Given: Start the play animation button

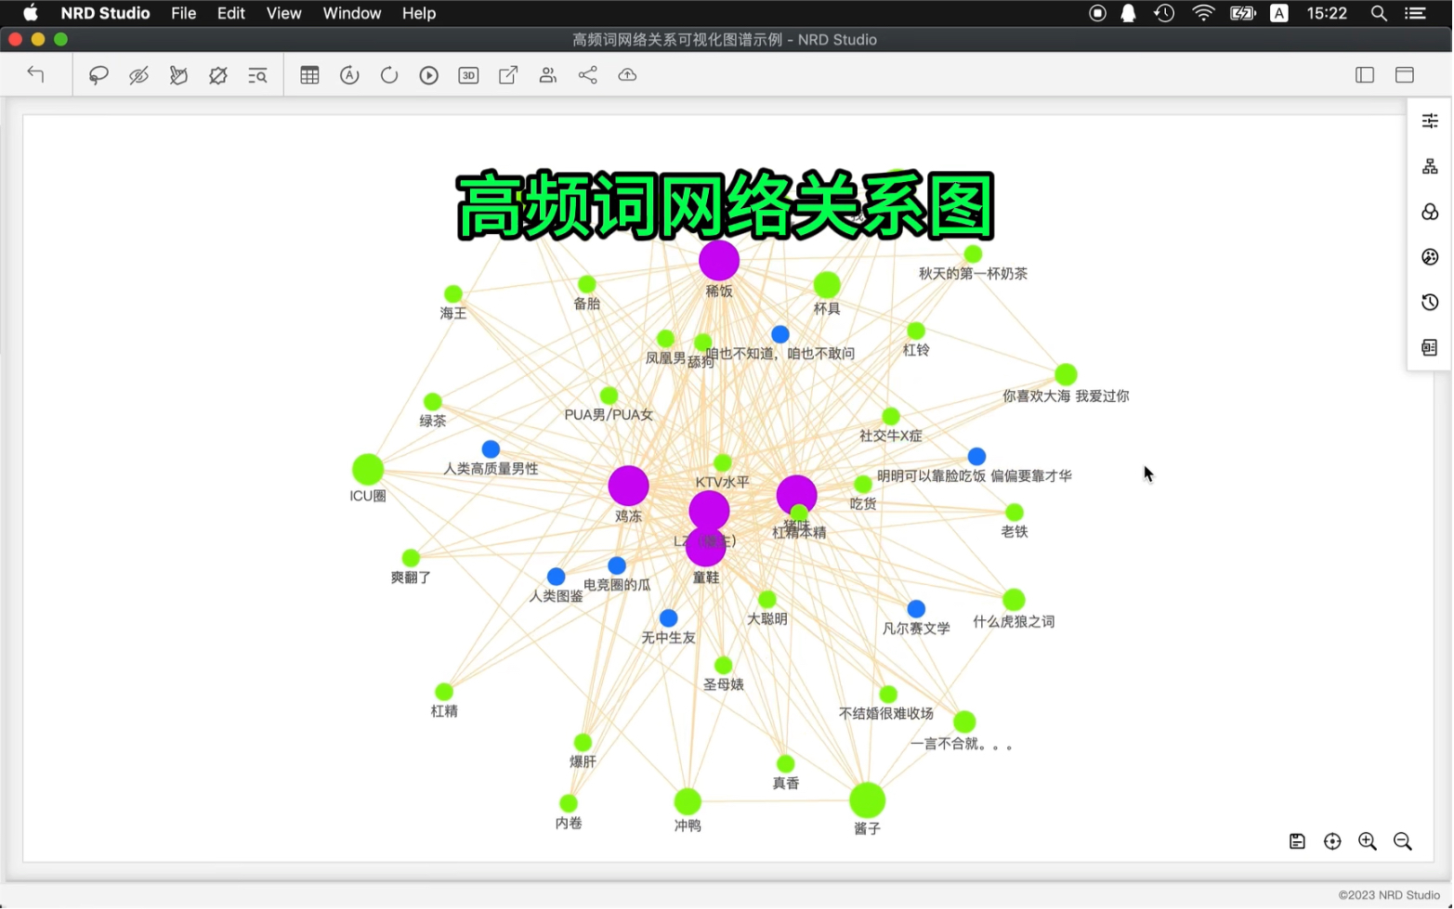Looking at the screenshot, I should pos(428,75).
